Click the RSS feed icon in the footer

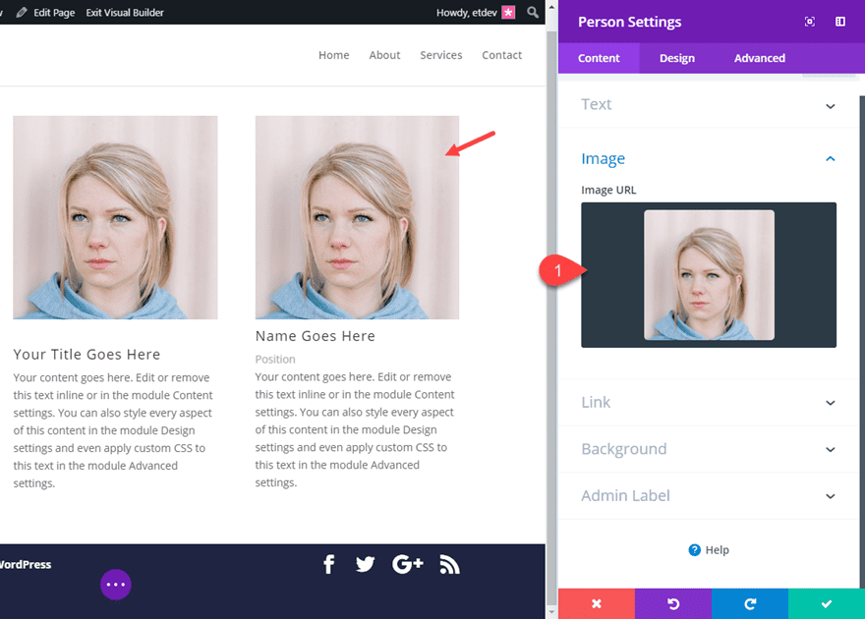(449, 564)
